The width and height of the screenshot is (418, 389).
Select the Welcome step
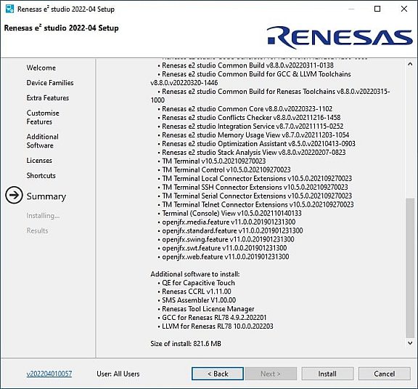41,68
